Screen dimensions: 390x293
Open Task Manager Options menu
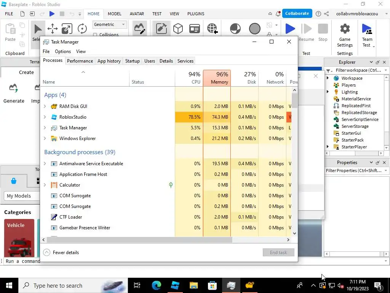63,52
